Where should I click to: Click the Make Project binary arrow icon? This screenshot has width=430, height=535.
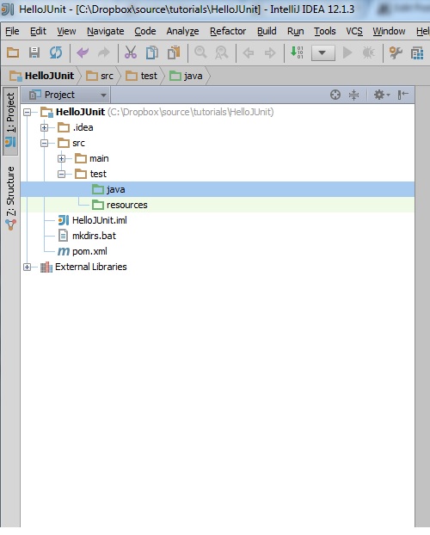coord(296,52)
